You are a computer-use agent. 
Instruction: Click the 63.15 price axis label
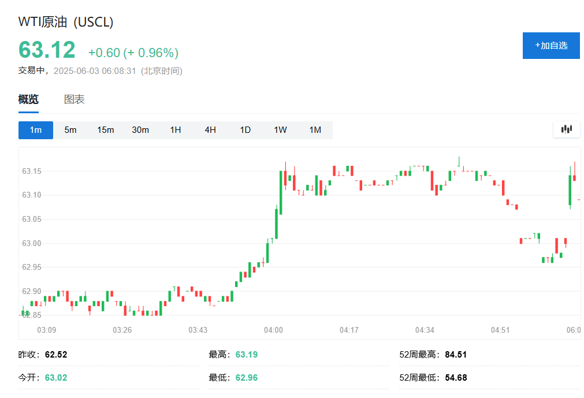[32, 171]
